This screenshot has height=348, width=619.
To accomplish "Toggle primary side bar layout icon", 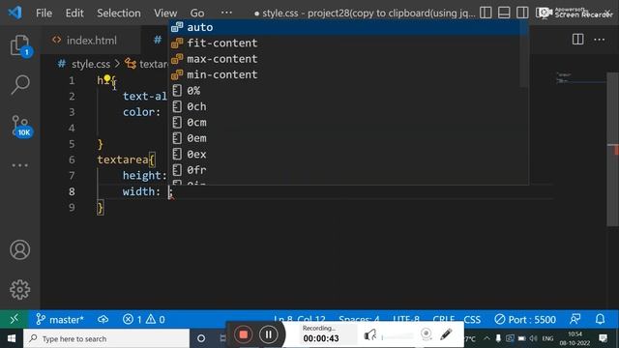I will [x=486, y=13].
